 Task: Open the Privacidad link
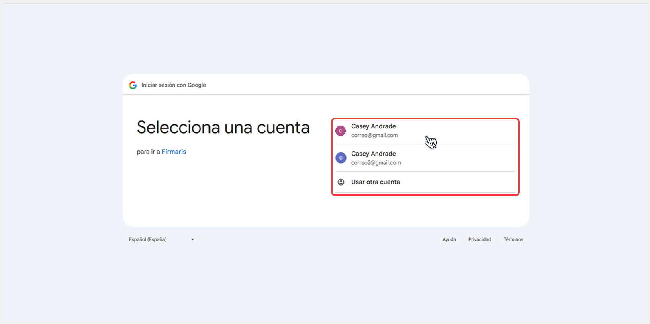480,239
